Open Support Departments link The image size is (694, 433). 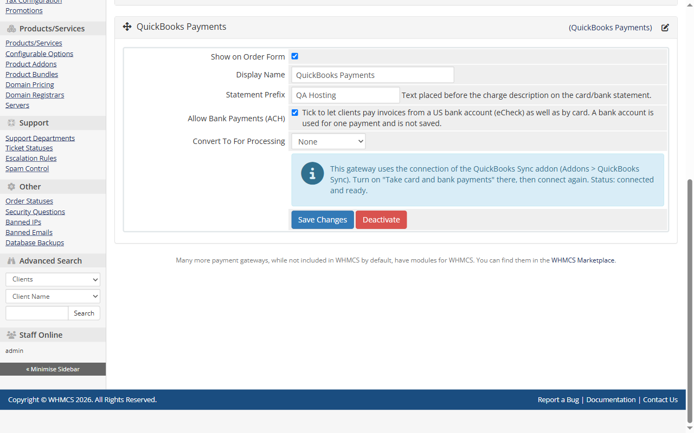(40, 138)
